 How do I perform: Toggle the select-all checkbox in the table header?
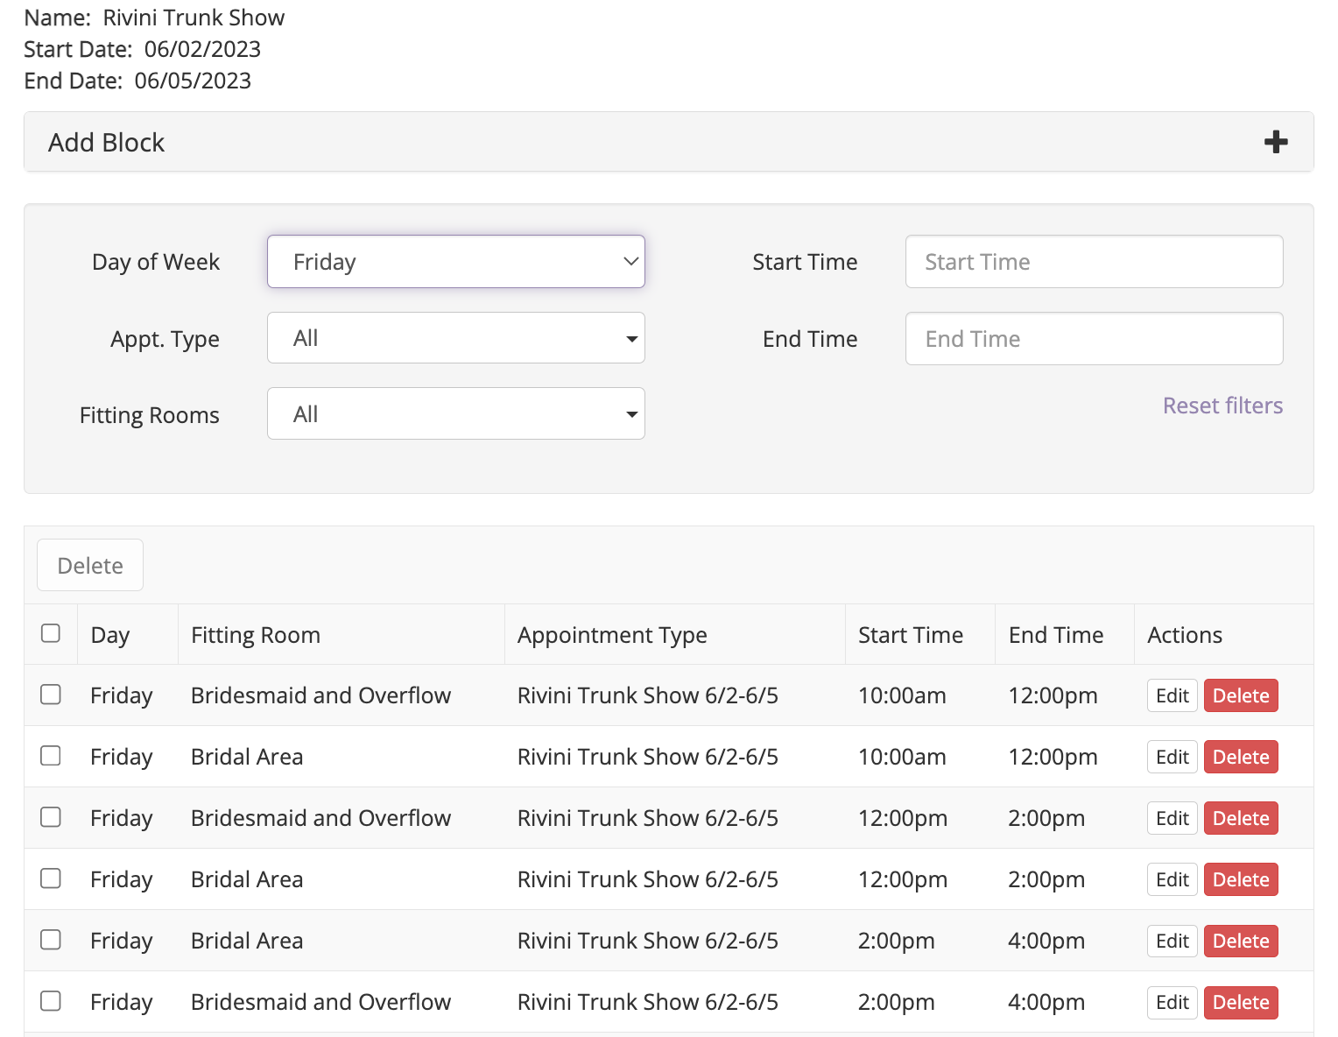point(51,632)
